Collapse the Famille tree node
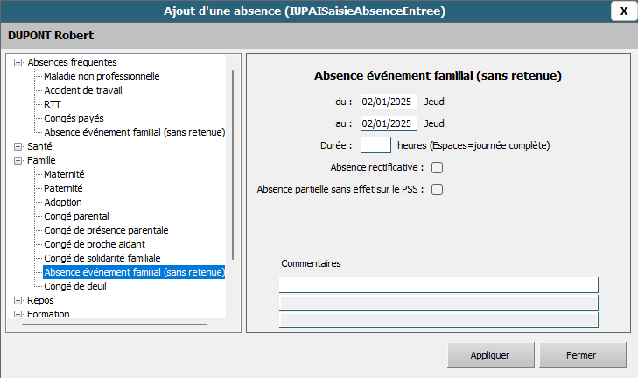The image size is (638, 378). click(19, 160)
